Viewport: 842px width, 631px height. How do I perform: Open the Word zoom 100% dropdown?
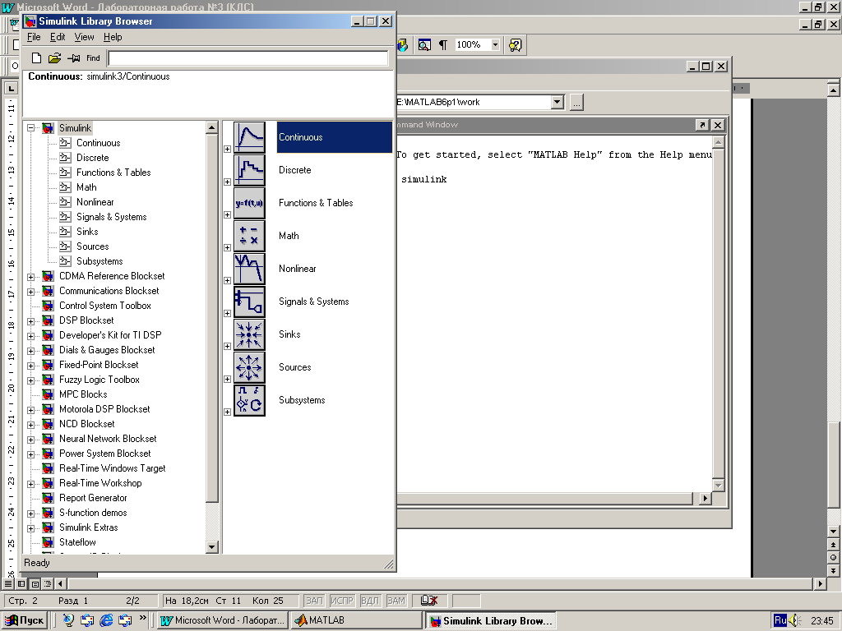pos(495,44)
